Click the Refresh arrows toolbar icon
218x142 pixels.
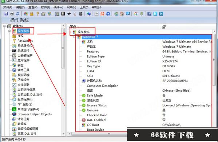pos(18,13)
